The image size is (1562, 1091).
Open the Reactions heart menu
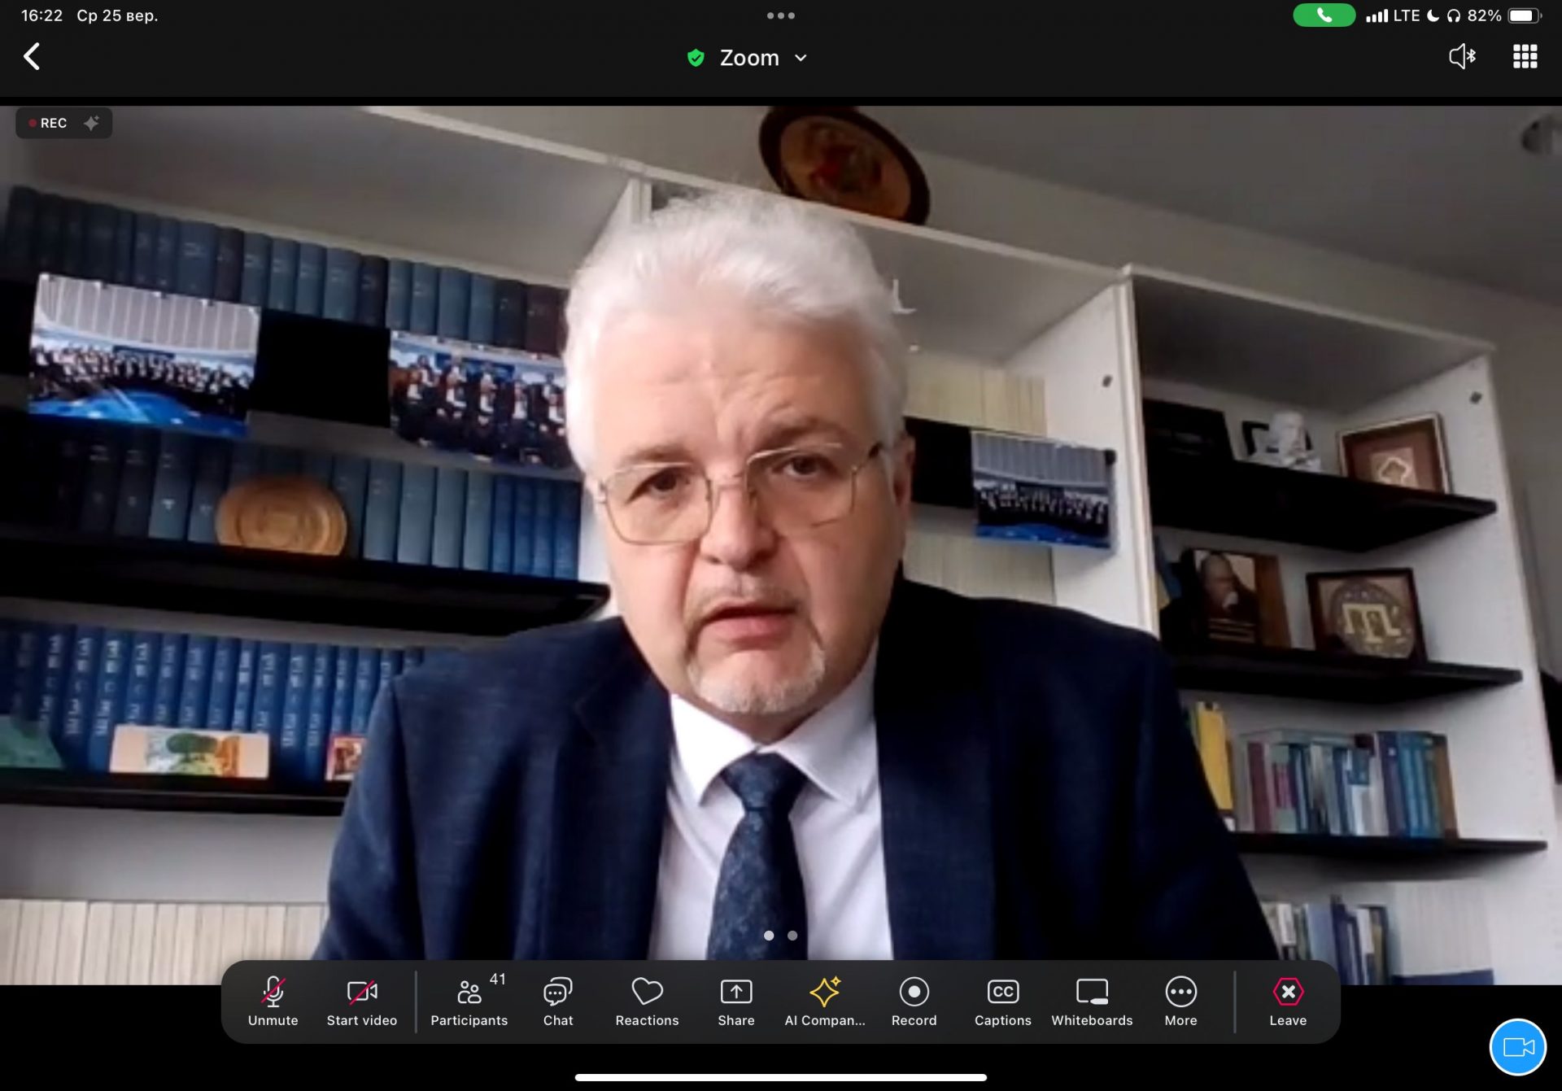tap(647, 1001)
